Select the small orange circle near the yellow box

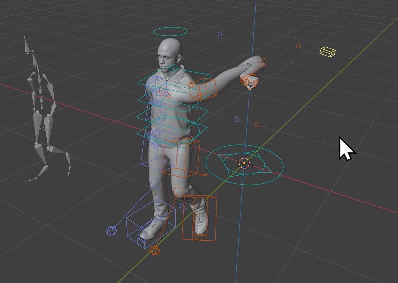pos(298,46)
